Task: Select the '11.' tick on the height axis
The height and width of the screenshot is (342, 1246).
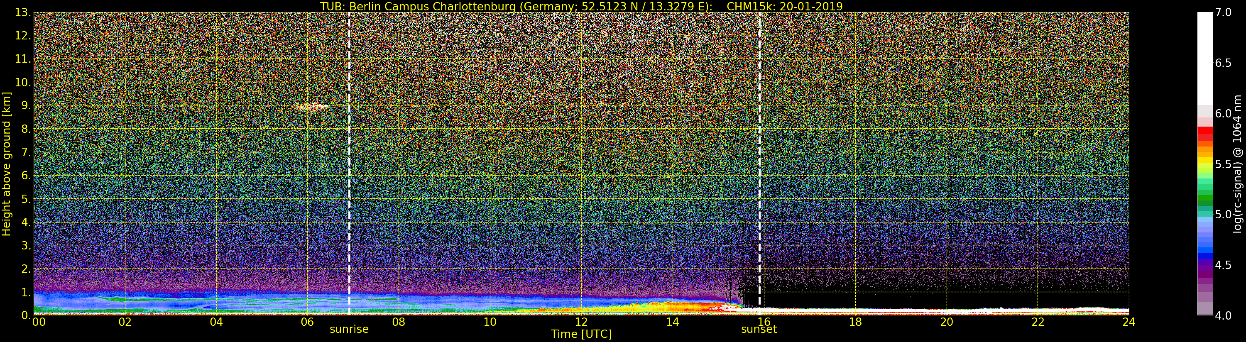Action: [23, 59]
